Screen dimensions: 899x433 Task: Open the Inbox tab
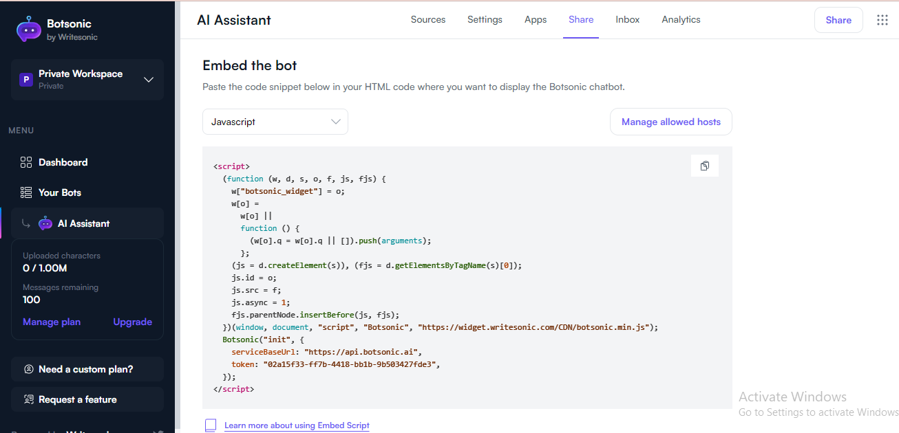pos(627,20)
